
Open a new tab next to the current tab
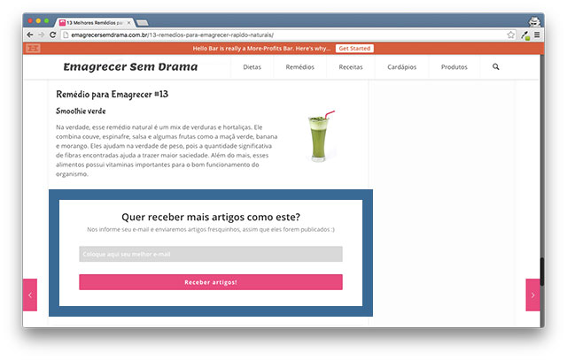click(143, 21)
